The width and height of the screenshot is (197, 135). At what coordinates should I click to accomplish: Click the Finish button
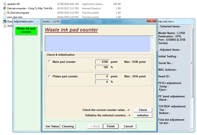click(111, 126)
